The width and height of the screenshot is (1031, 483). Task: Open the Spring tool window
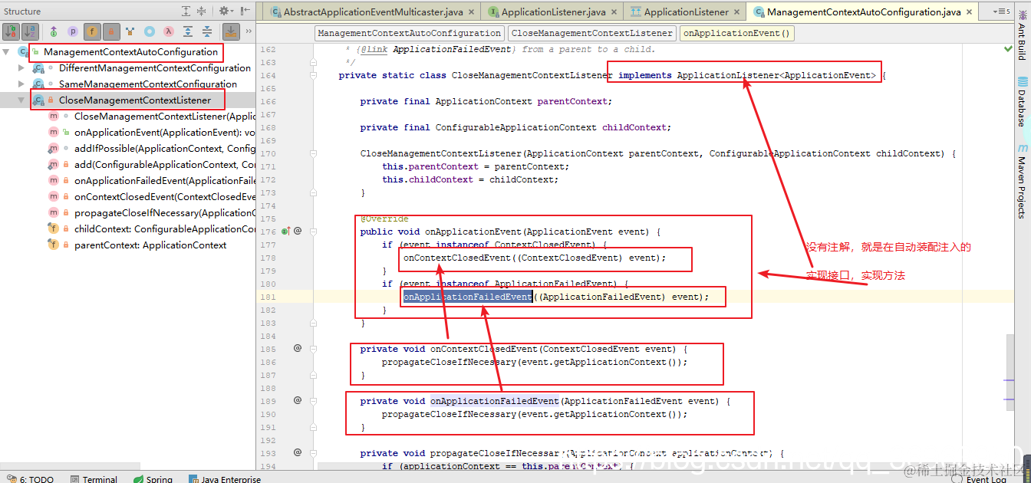pyautogui.click(x=153, y=479)
